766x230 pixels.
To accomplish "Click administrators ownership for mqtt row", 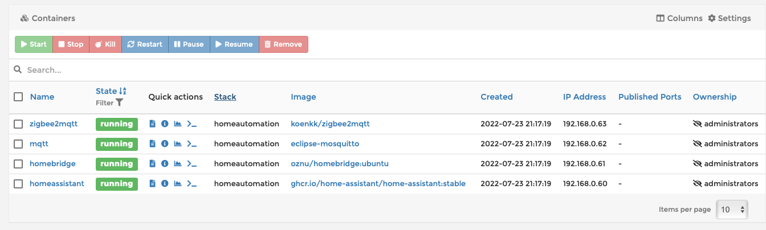I will [x=726, y=143].
